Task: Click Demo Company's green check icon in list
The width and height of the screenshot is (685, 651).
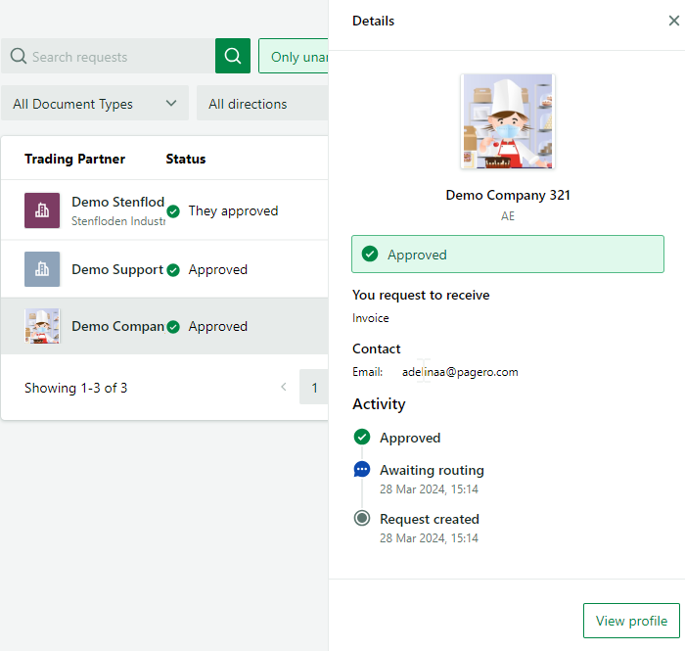Action: (173, 327)
